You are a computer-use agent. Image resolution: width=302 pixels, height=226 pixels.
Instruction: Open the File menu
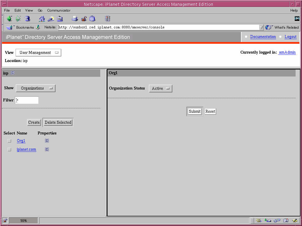[x=7, y=10]
